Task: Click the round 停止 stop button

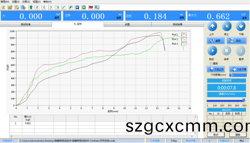Action: [227, 26]
